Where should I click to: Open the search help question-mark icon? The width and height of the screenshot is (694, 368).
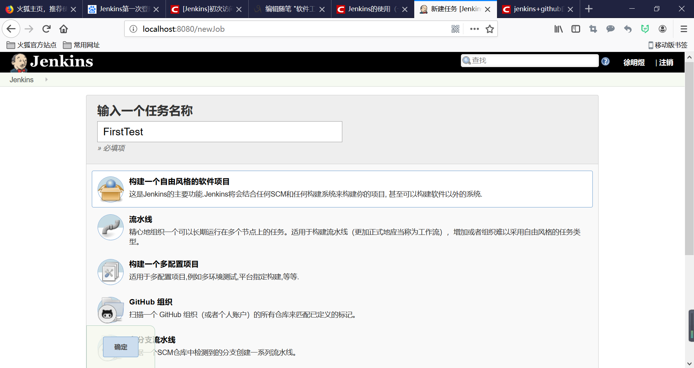(x=605, y=62)
